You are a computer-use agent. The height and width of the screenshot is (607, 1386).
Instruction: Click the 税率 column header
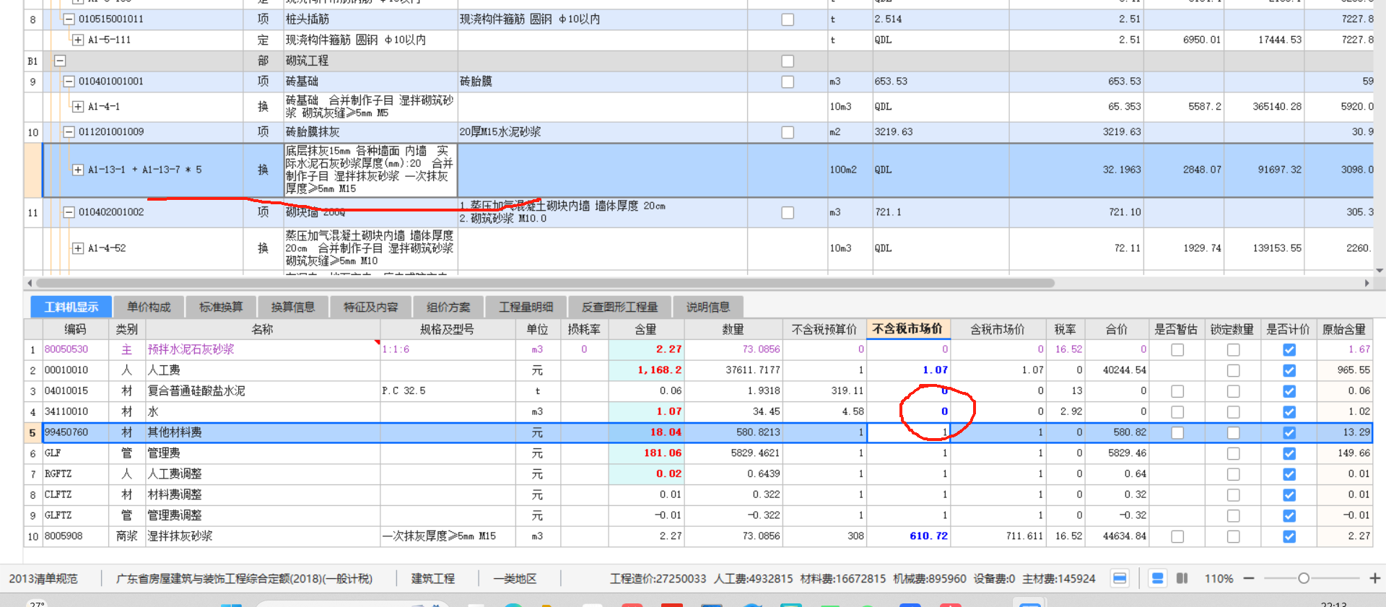tap(1065, 329)
